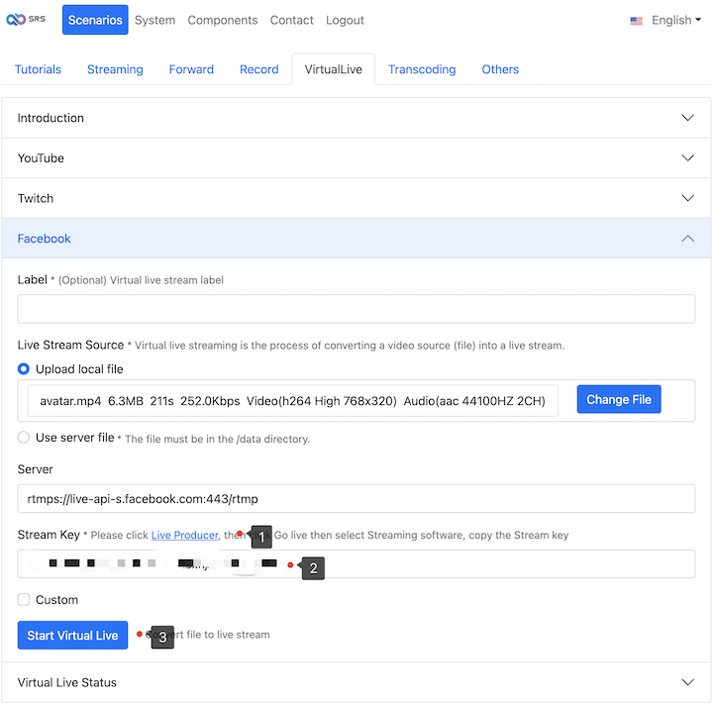The height and width of the screenshot is (705, 713).
Task: Expand the Virtual Live Status section
Action: pos(356,682)
